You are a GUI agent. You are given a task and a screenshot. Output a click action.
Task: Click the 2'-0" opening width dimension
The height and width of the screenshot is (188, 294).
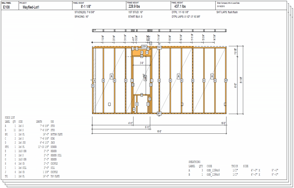pyautogui.click(x=142, y=63)
